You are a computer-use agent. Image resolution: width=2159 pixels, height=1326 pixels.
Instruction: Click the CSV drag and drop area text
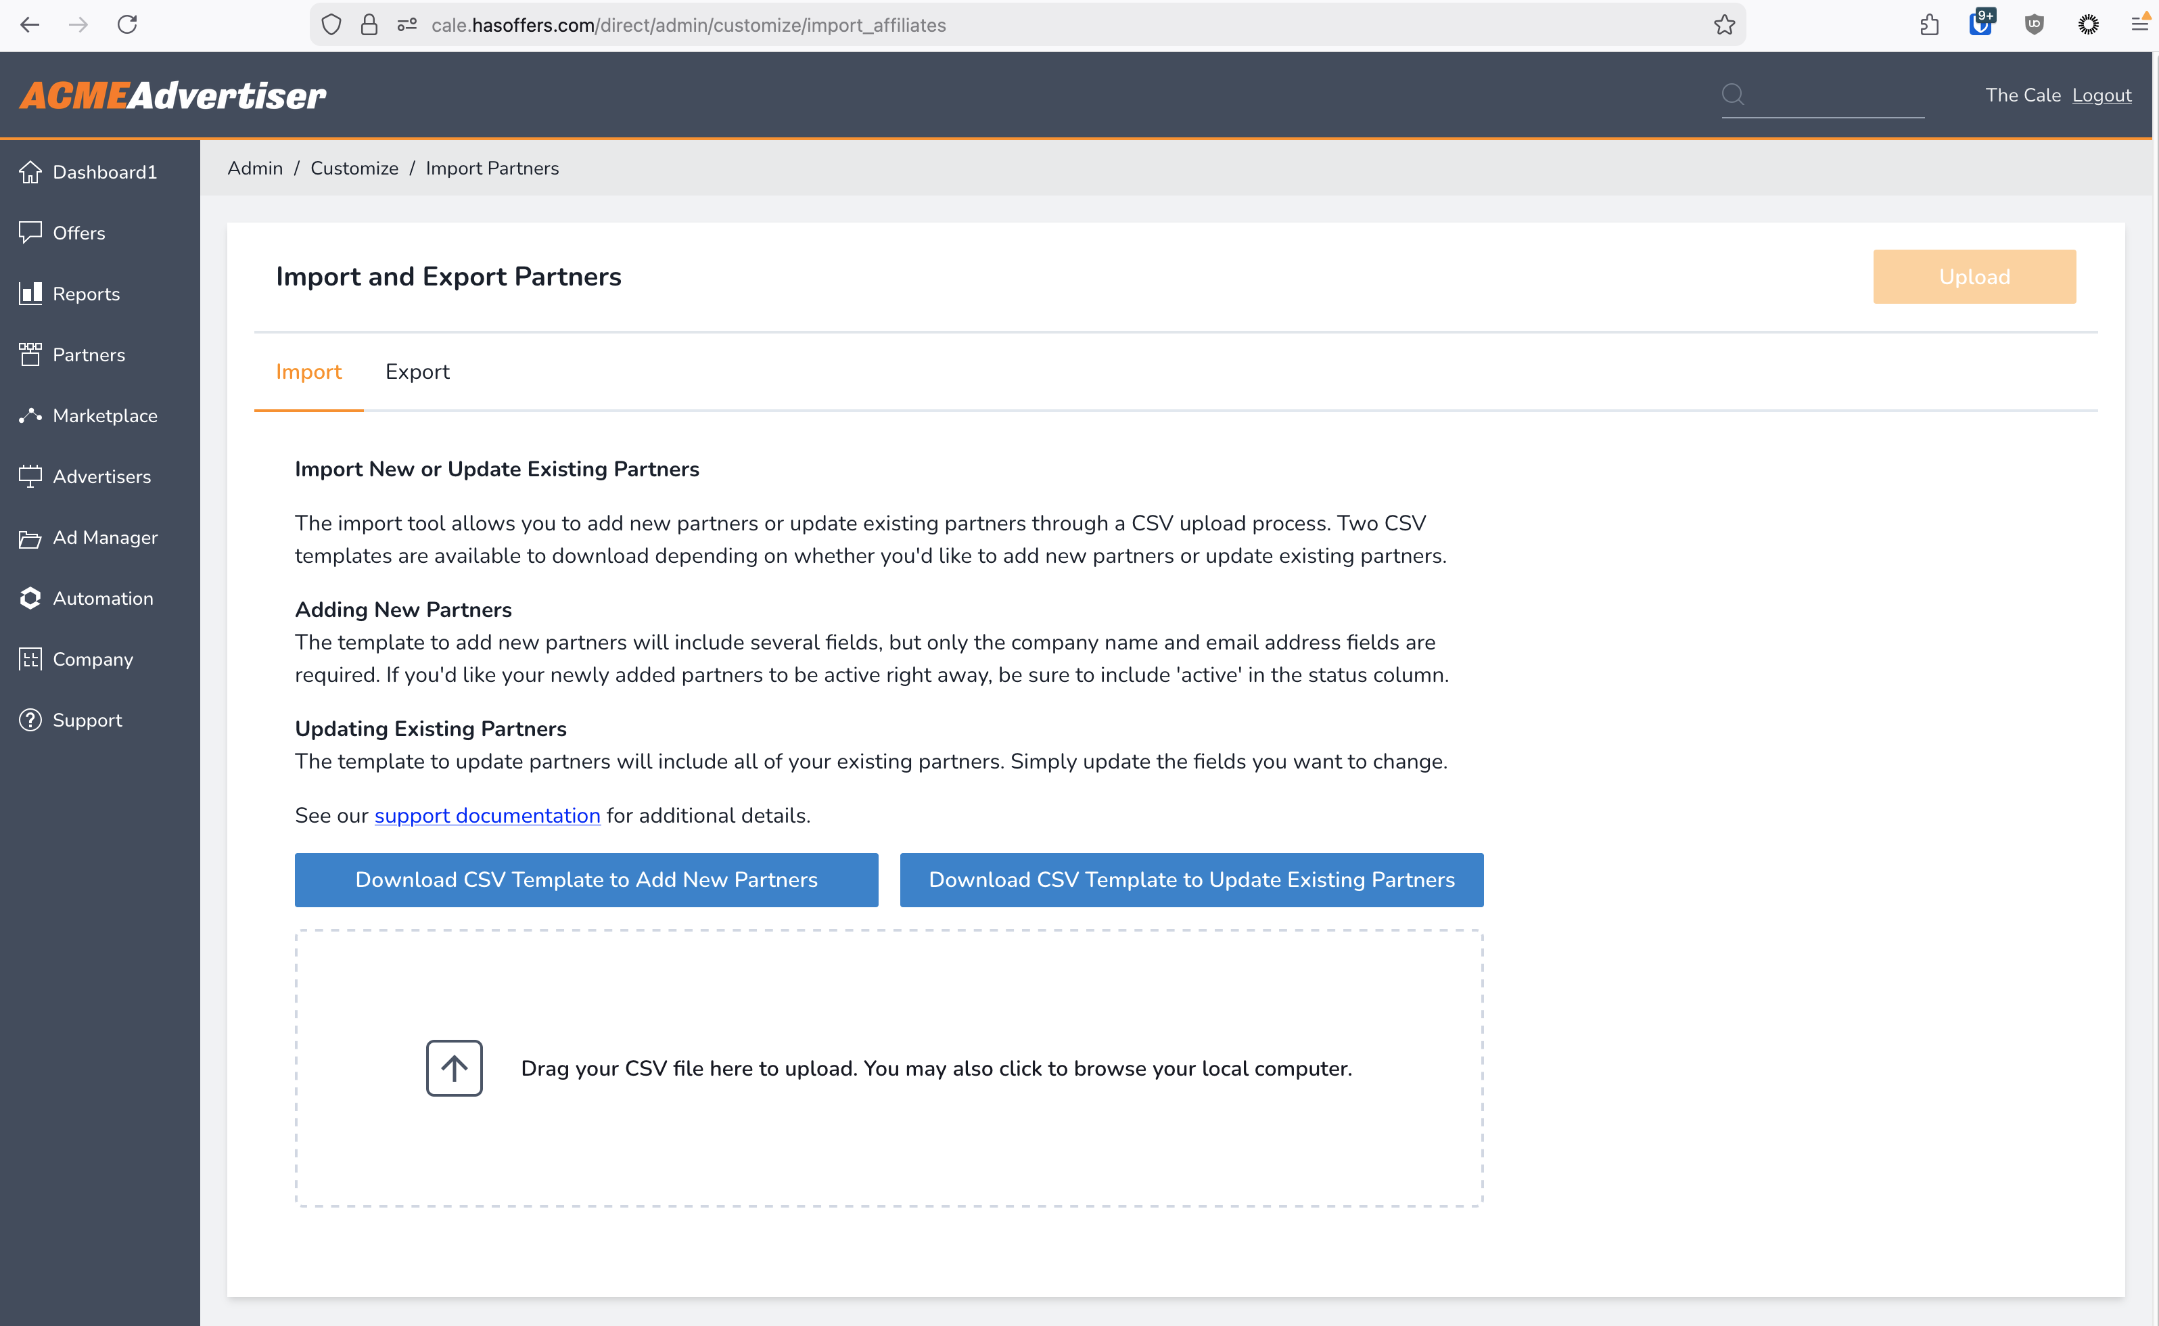click(936, 1068)
